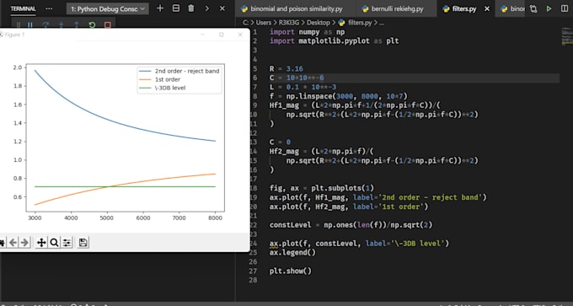This screenshot has height=306, width=573.
Task: Restart debugging with the green restart icon
Action: click(92, 24)
